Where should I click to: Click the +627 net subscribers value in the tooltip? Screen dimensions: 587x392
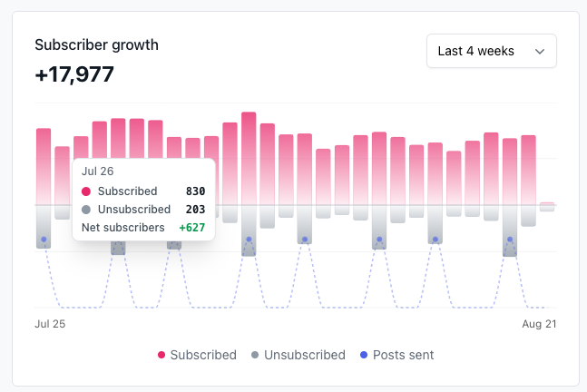[191, 228]
